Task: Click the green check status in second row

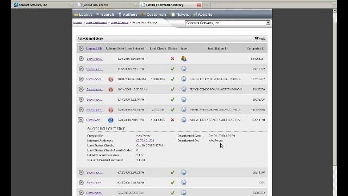Action: pos(172,69)
